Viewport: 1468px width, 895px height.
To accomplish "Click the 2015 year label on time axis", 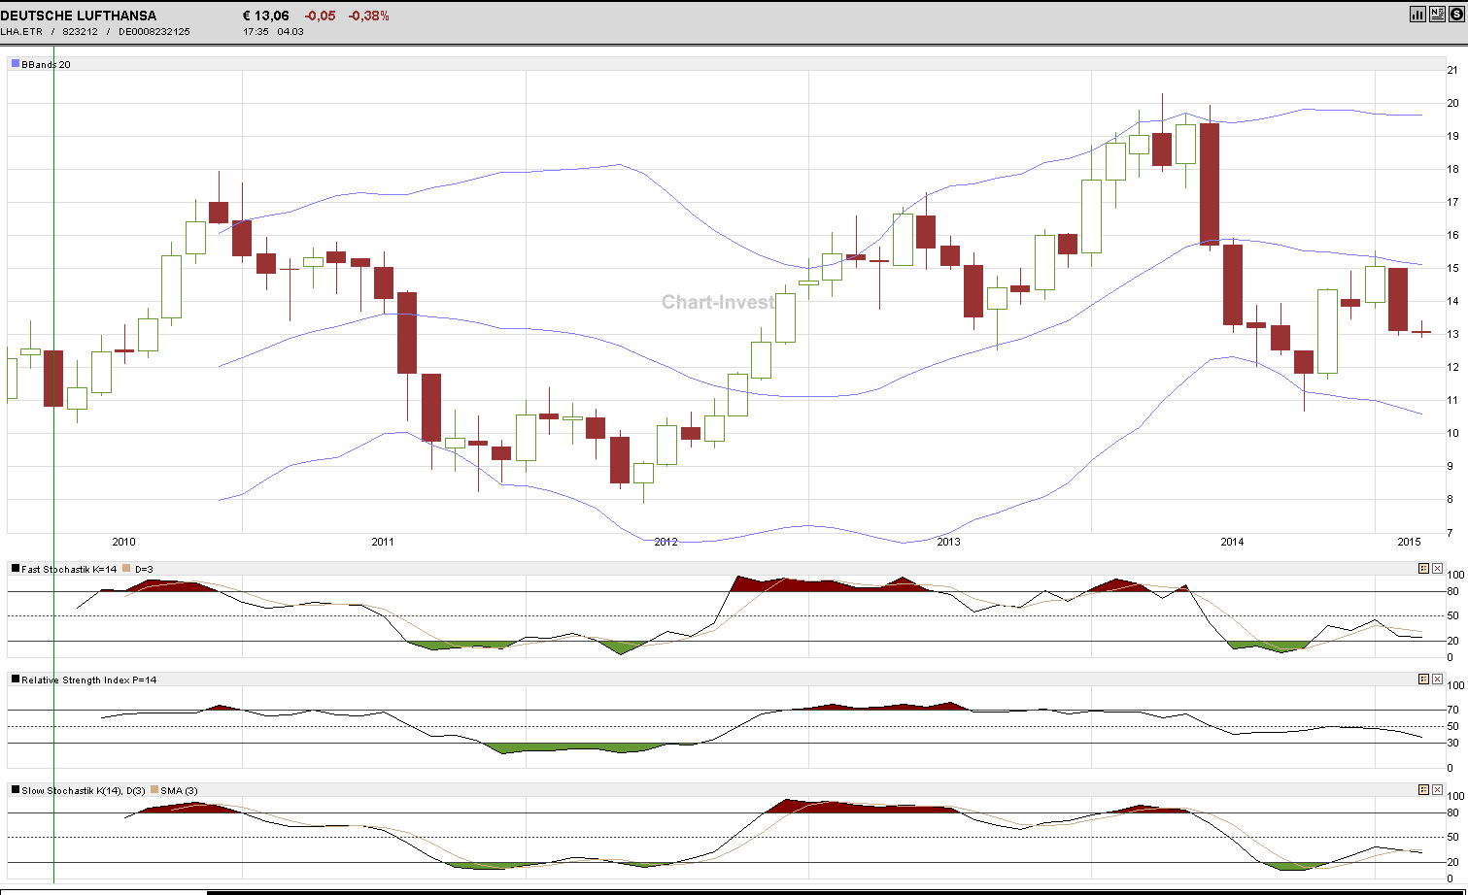I will (1409, 542).
